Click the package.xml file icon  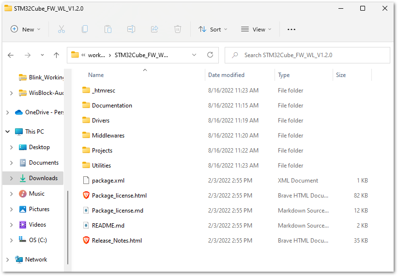(x=86, y=180)
